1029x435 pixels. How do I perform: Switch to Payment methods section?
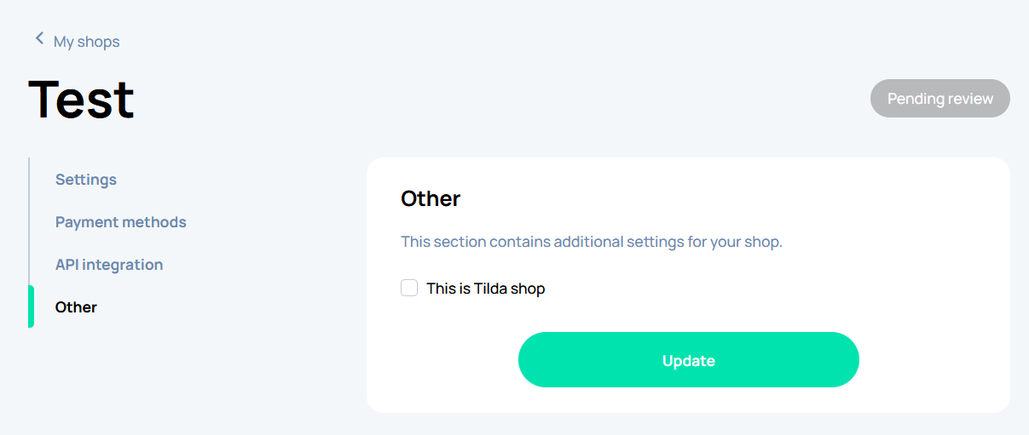point(120,222)
